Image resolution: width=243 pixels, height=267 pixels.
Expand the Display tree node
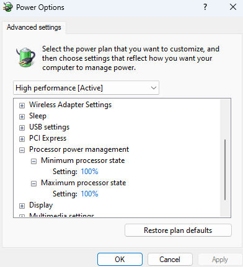22,206
